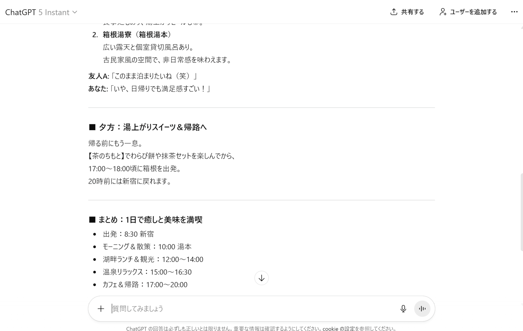523x331 pixels.
Task: Click the scrollbar up arrow
Action: (x=521, y=27)
